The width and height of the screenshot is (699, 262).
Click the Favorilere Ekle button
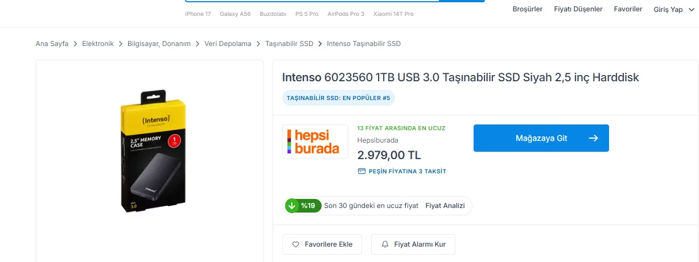[322, 244]
